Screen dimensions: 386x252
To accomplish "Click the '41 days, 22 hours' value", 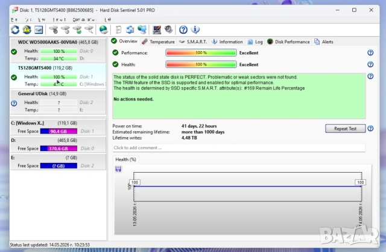I will (199, 126).
